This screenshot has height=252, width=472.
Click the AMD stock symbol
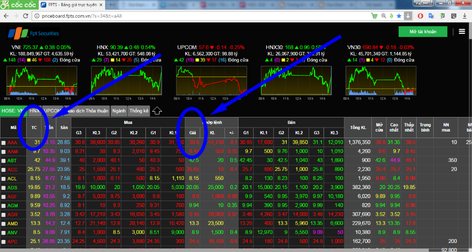(13, 224)
